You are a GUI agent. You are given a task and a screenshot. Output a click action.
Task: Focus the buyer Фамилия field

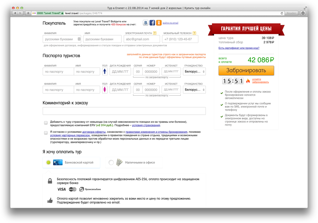pyautogui.click(x=62, y=39)
